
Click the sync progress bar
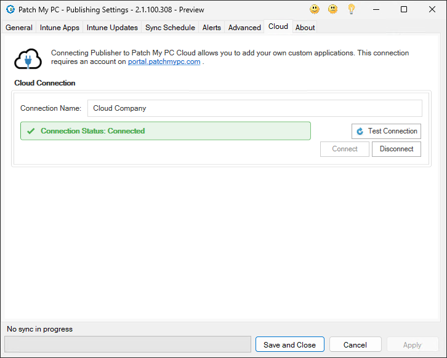coord(127,344)
